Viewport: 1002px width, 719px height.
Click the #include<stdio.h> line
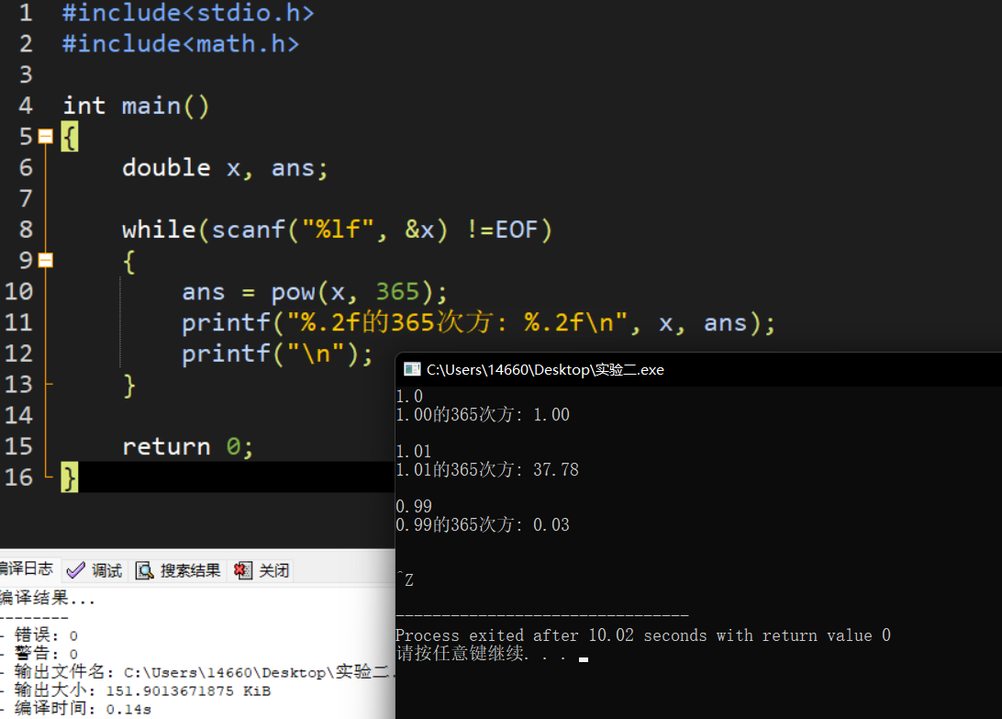[x=188, y=13]
